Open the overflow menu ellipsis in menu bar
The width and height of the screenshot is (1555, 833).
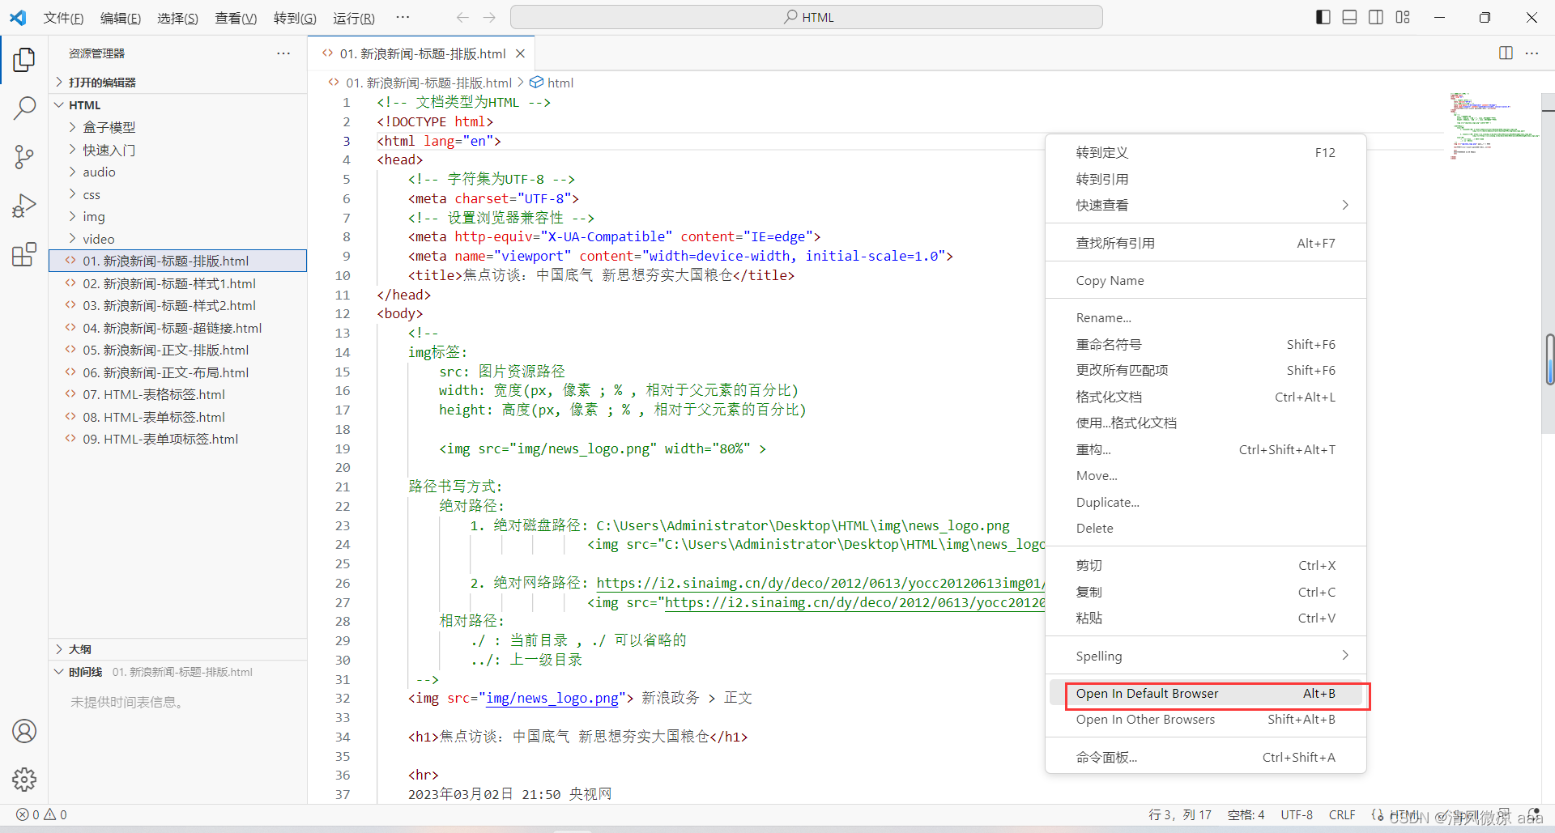403,17
